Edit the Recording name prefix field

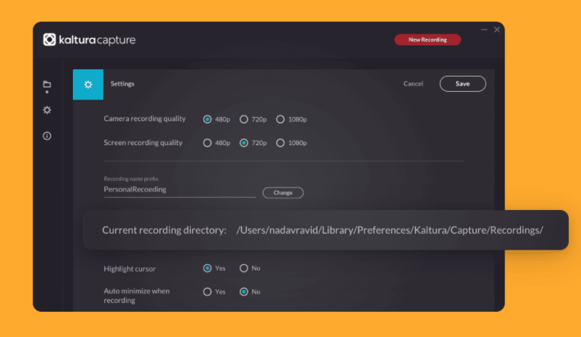coord(180,190)
